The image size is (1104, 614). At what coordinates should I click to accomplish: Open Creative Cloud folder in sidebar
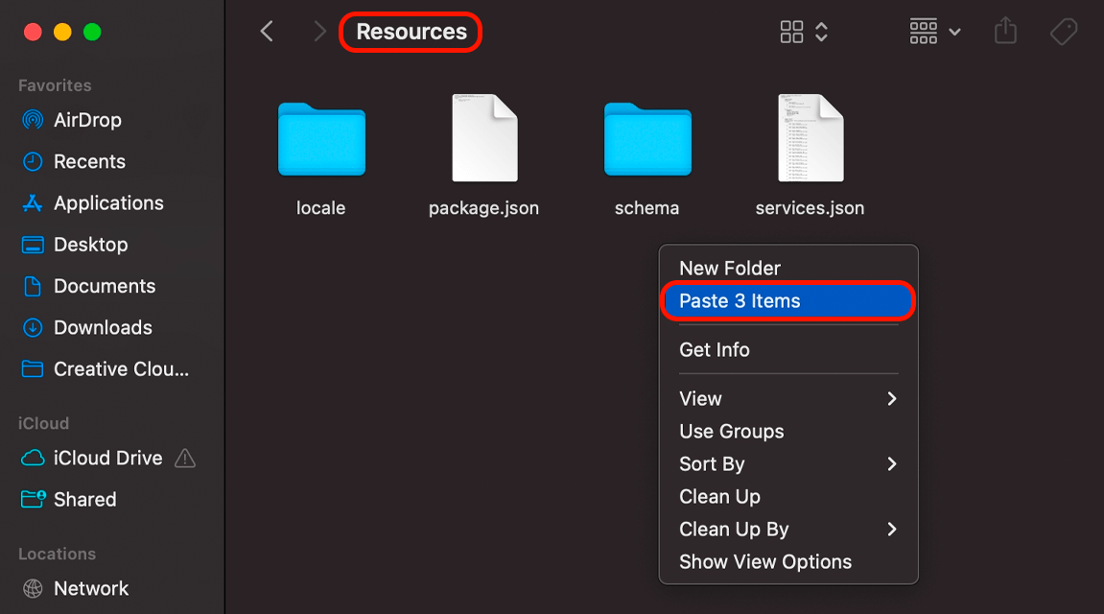click(x=105, y=369)
